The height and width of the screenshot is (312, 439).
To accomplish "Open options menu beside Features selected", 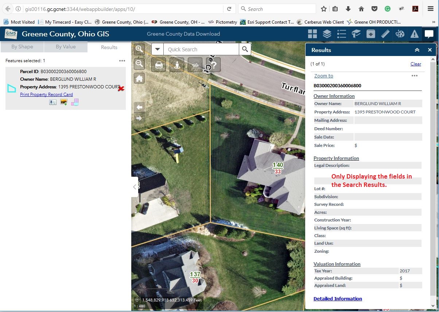I will tap(122, 61).
